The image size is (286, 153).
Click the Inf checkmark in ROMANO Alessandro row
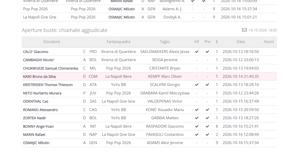[197, 110]
